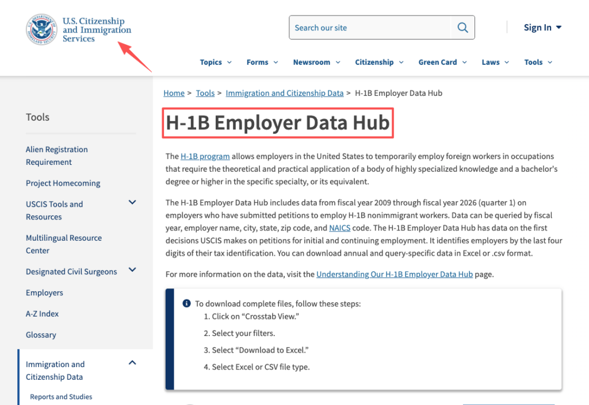The height and width of the screenshot is (405, 589).
Task: Navigate to Home via the breadcrumb
Action: tap(174, 92)
